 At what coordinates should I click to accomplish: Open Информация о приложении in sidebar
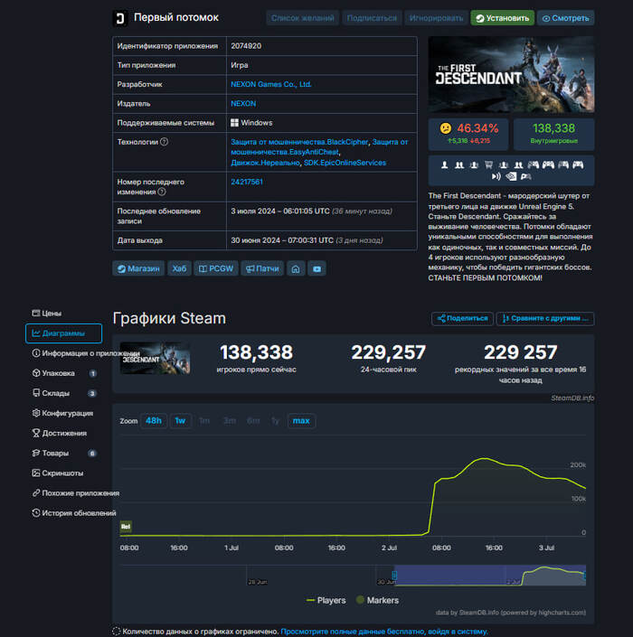pos(85,353)
